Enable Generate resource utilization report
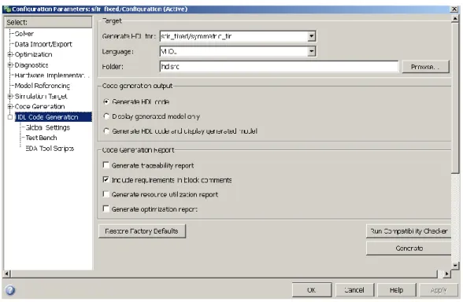Viewport: 463px width, 302px height. pyautogui.click(x=106, y=194)
